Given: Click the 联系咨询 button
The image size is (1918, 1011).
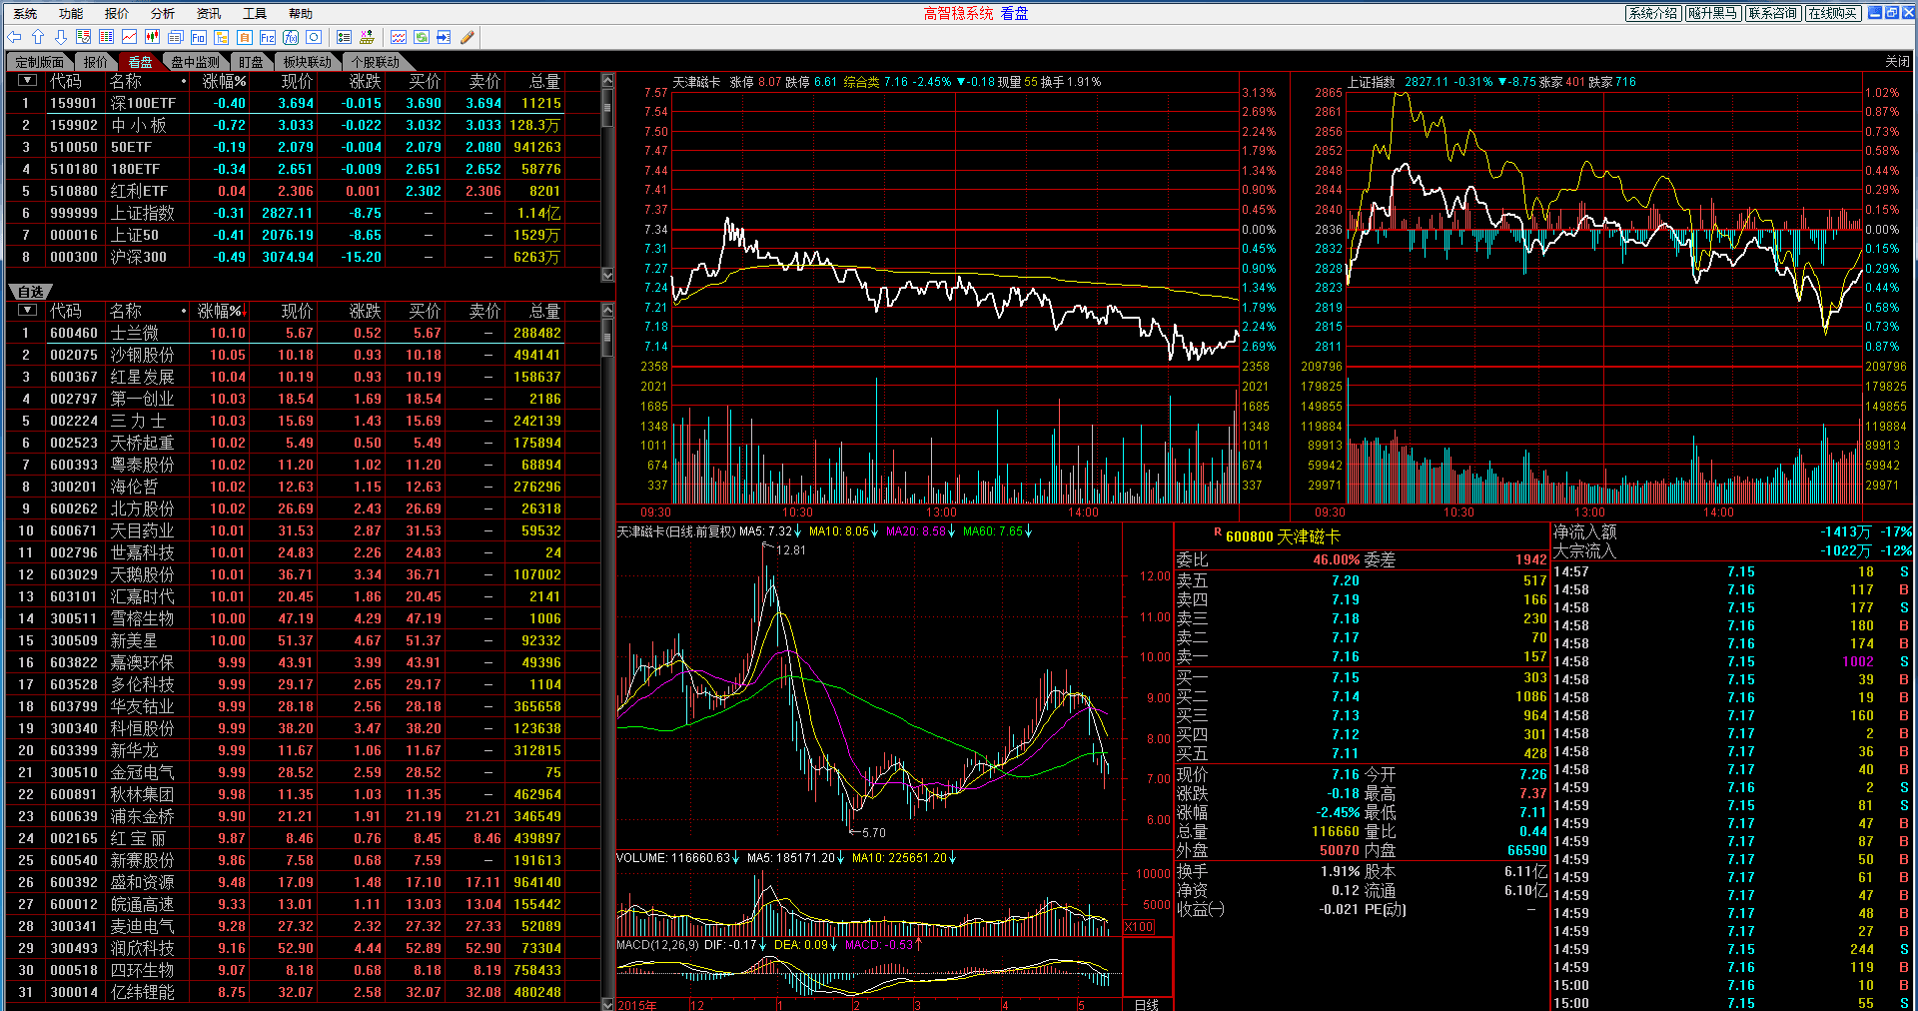Looking at the screenshot, I should (1773, 13).
